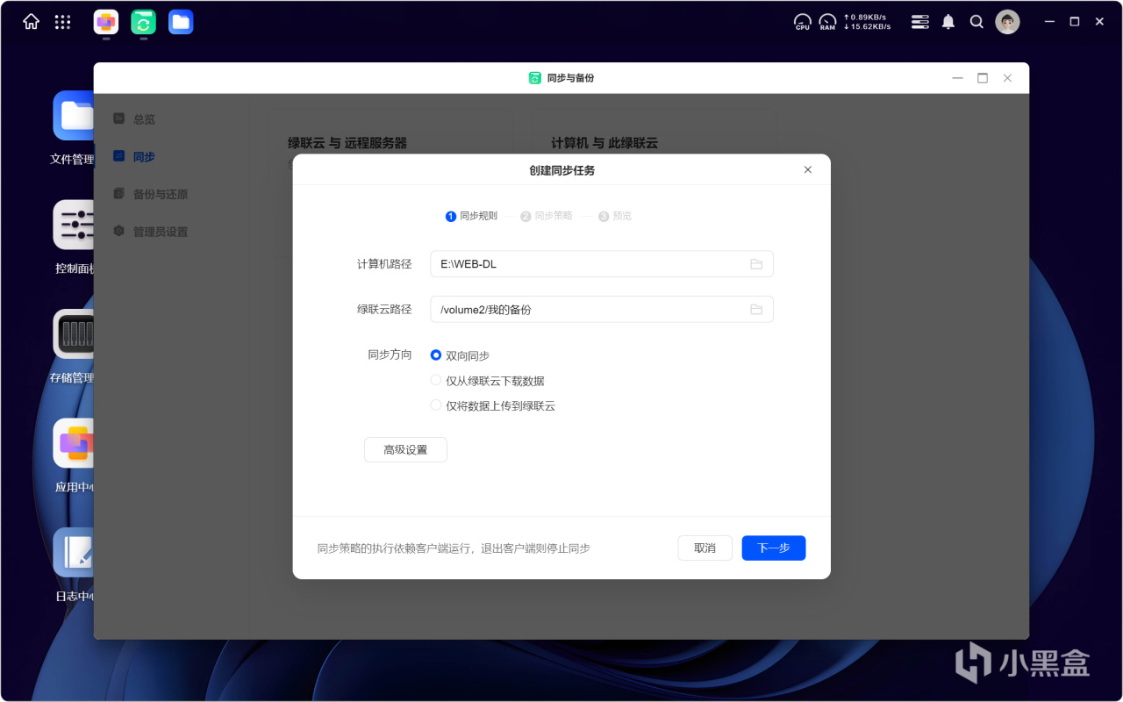The width and height of the screenshot is (1123, 702).
Task: Minimize the 同步与备份 window
Action: [x=957, y=78]
